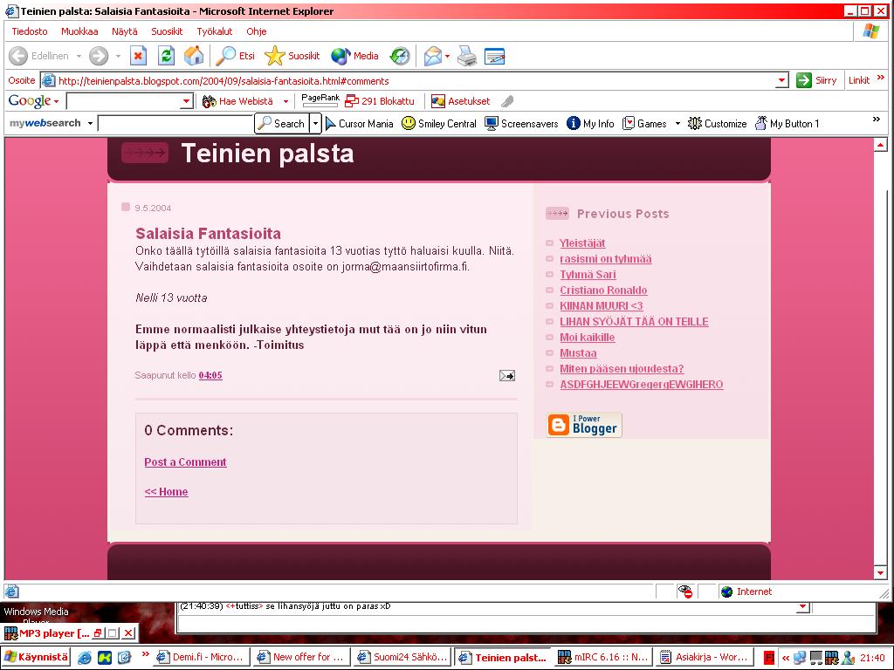This screenshot has height=670, width=894.
Task: Click the I Power Blogger badge
Action: pos(584,425)
